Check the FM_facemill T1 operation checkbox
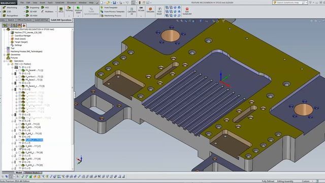 coord(20,70)
